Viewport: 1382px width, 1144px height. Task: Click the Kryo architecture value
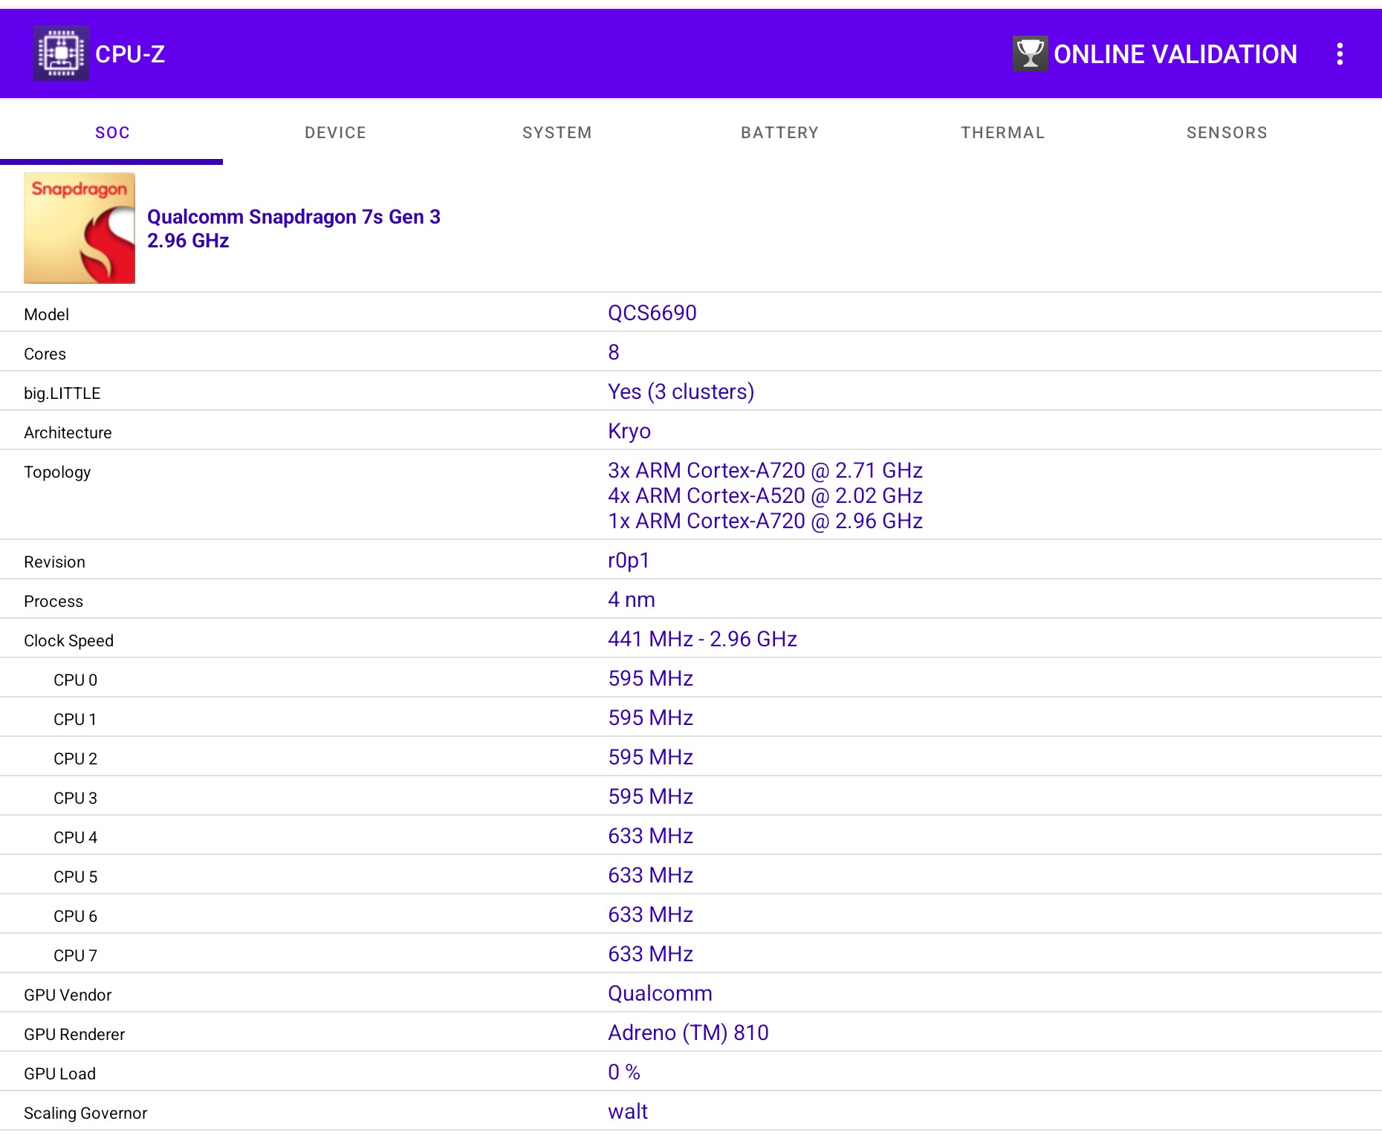coord(629,431)
